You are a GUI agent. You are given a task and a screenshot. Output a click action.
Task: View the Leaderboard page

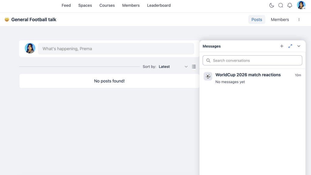click(x=159, y=5)
